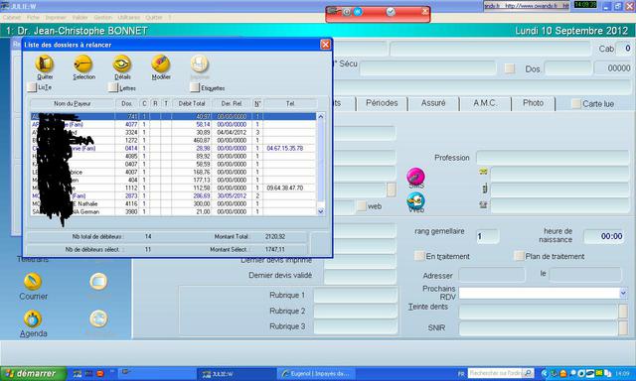636x381 pixels.
Task: Switch to JULIE:W taskbar button
Action: tap(236, 373)
